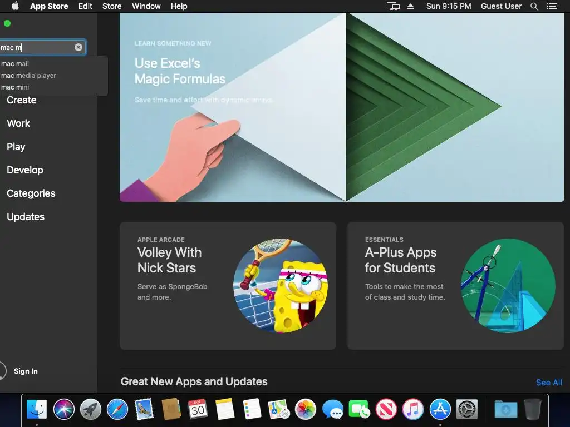Open the Apple menu

[x=15, y=6]
